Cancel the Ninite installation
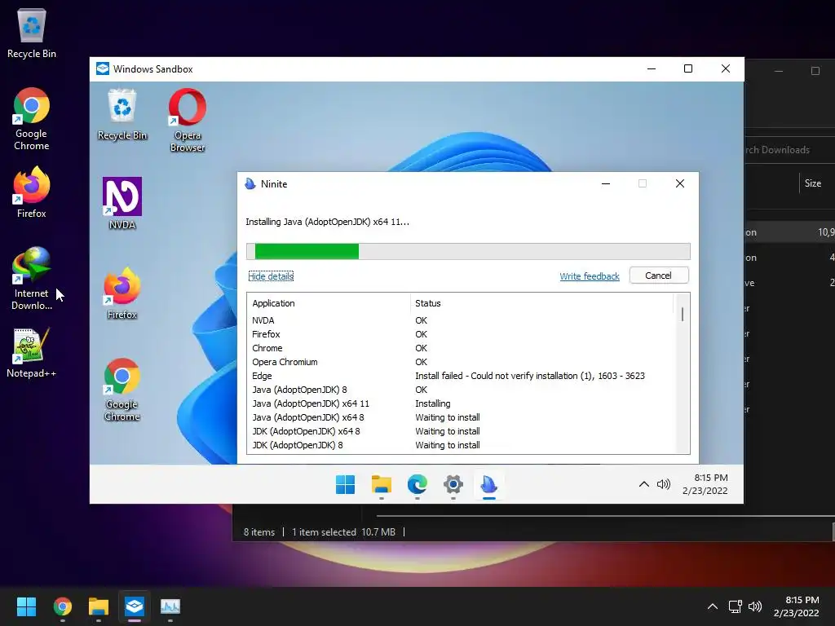Image resolution: width=835 pixels, height=626 pixels. (x=659, y=276)
